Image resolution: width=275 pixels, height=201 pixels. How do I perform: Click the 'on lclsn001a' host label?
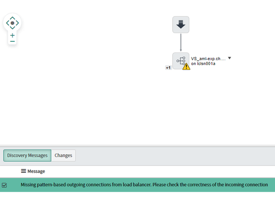[203, 63]
